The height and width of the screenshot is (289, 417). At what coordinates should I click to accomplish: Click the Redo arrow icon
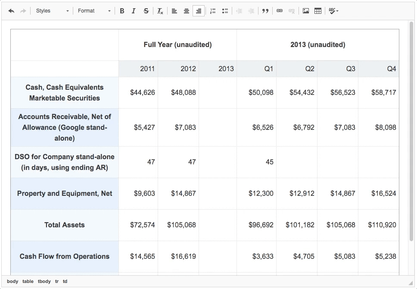click(23, 11)
